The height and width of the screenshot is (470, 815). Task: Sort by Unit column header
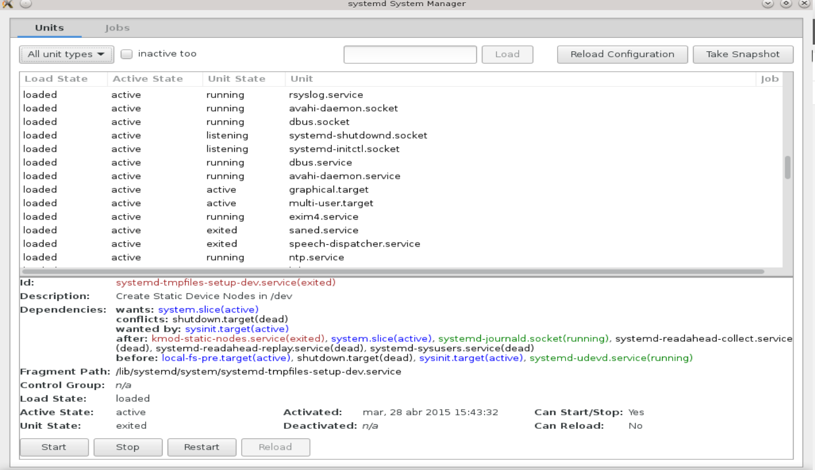tap(520, 79)
